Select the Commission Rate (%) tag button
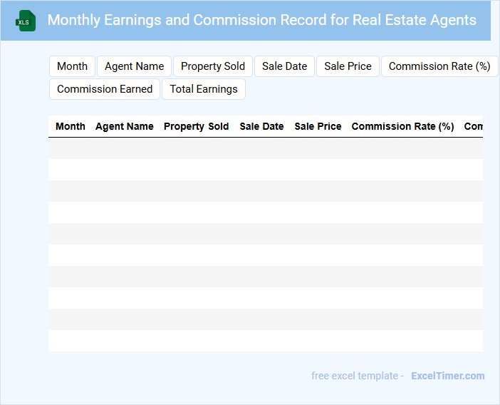500x405 pixels. pos(439,66)
